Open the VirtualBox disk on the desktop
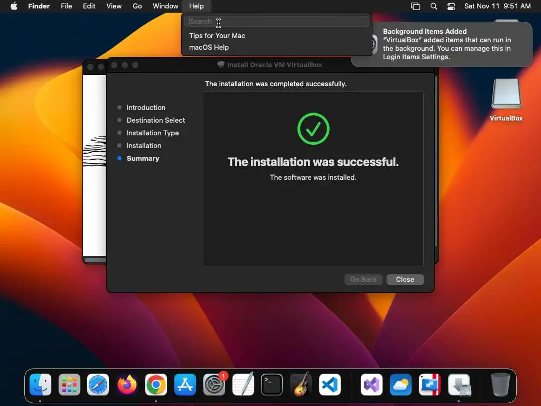The image size is (541, 406). [506, 100]
